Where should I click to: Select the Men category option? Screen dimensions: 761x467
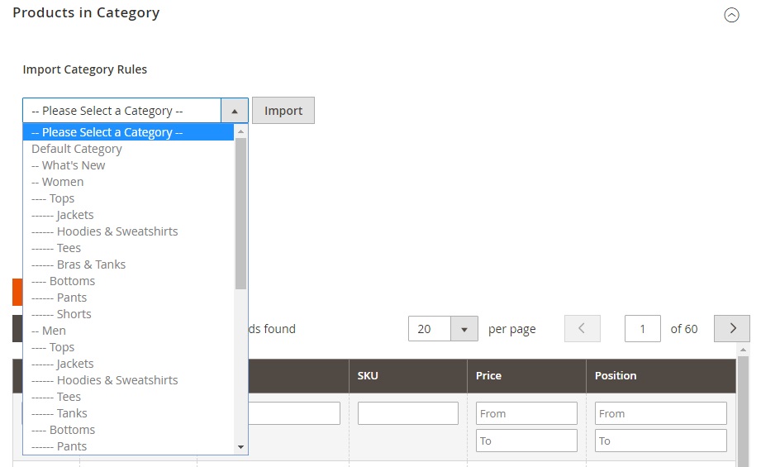pos(128,331)
